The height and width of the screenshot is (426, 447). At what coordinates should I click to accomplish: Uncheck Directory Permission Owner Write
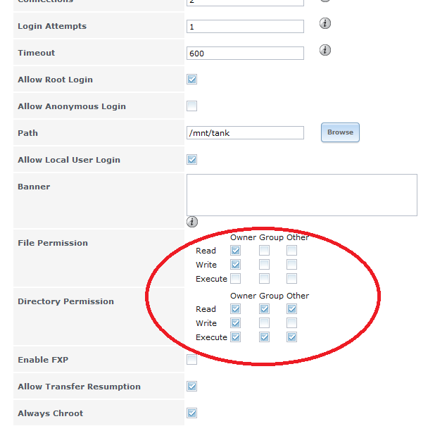tap(236, 323)
